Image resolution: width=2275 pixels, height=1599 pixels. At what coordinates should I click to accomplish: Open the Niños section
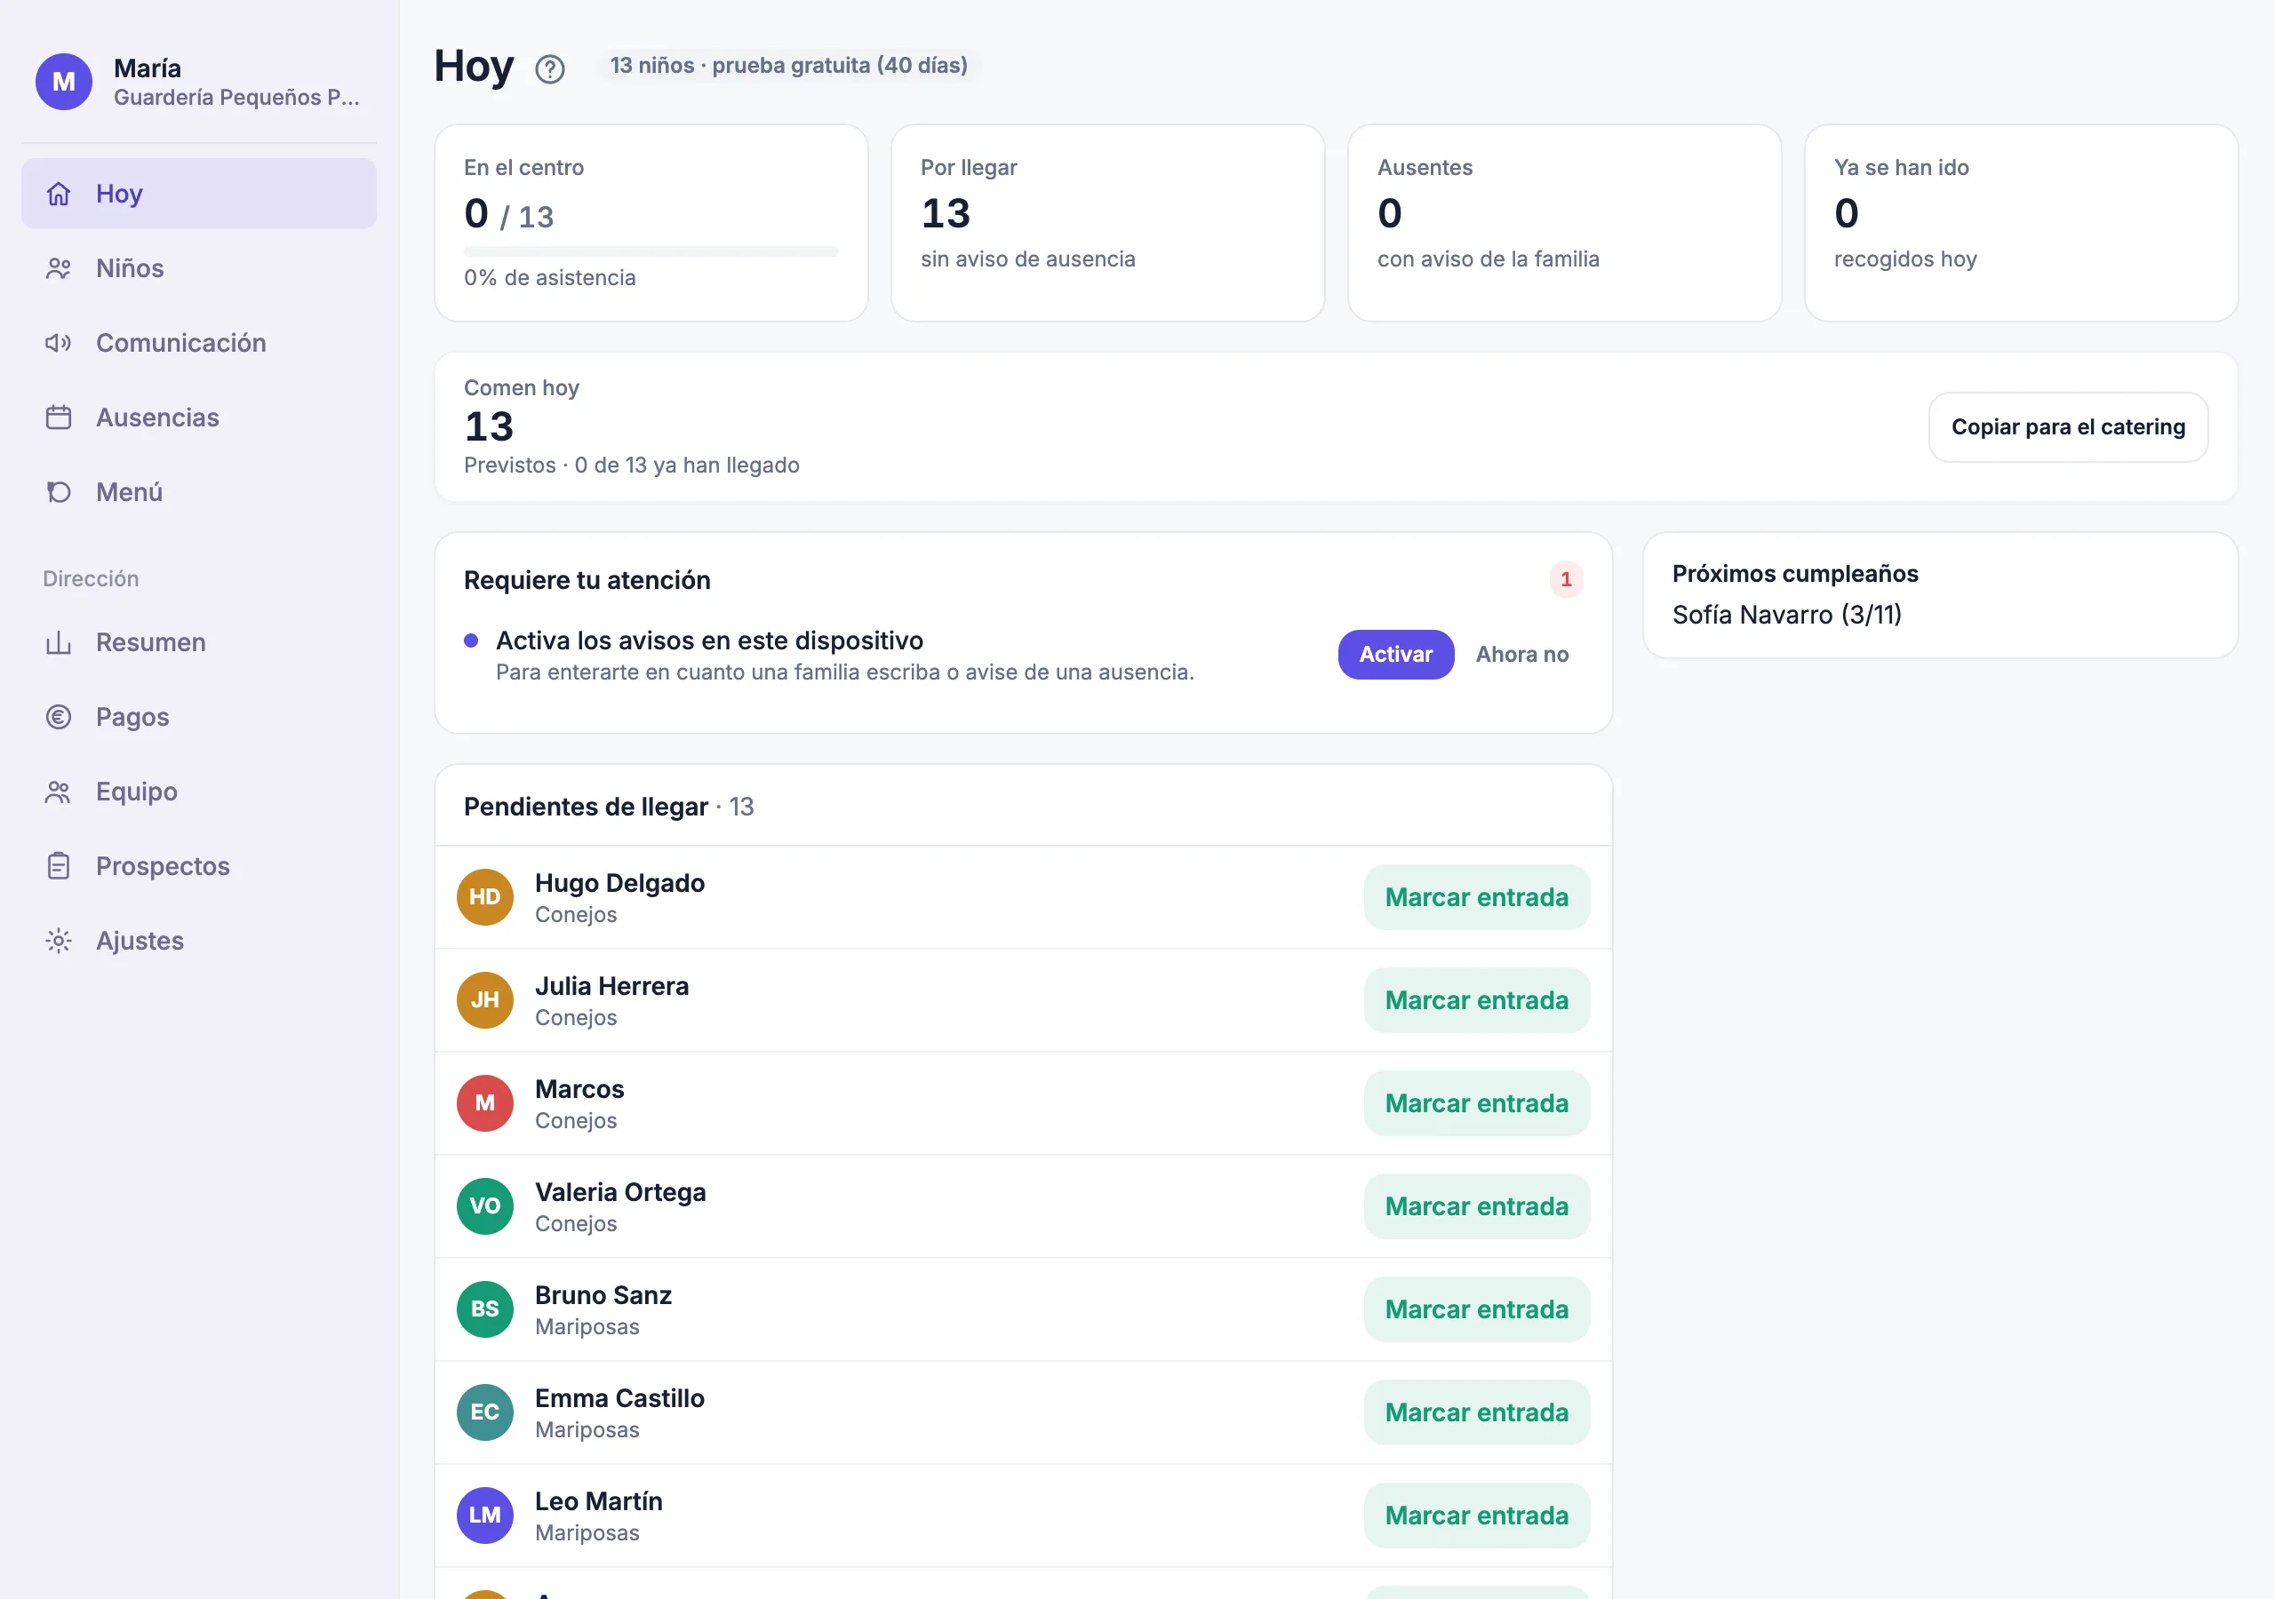coord(199,268)
